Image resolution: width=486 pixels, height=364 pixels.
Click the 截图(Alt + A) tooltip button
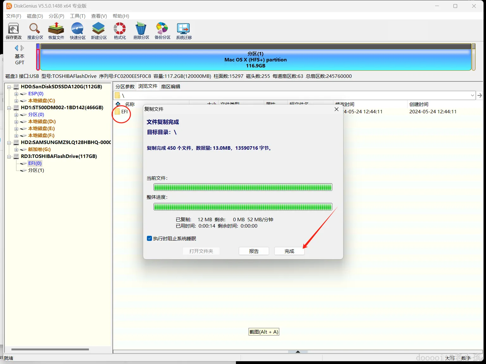(x=264, y=332)
